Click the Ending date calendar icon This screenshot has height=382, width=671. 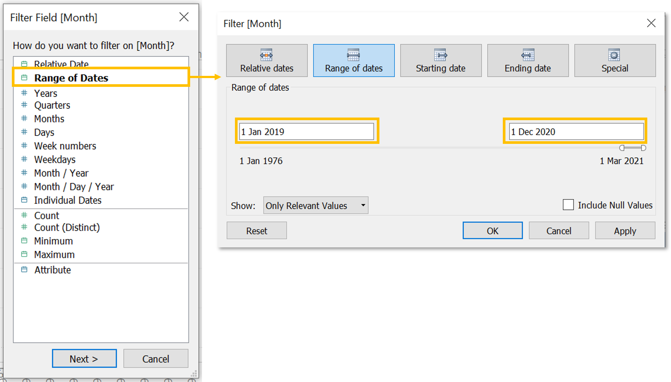(x=527, y=55)
